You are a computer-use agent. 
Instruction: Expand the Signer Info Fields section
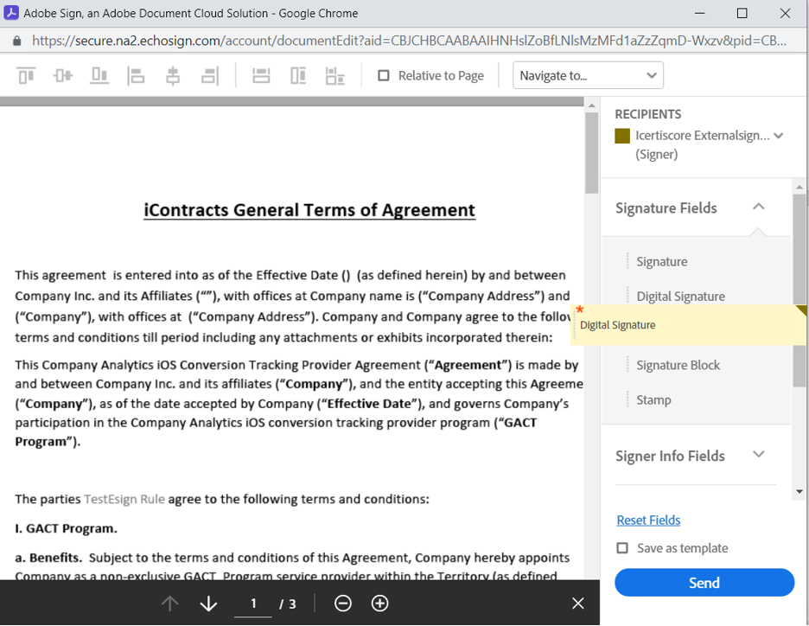pyautogui.click(x=758, y=455)
